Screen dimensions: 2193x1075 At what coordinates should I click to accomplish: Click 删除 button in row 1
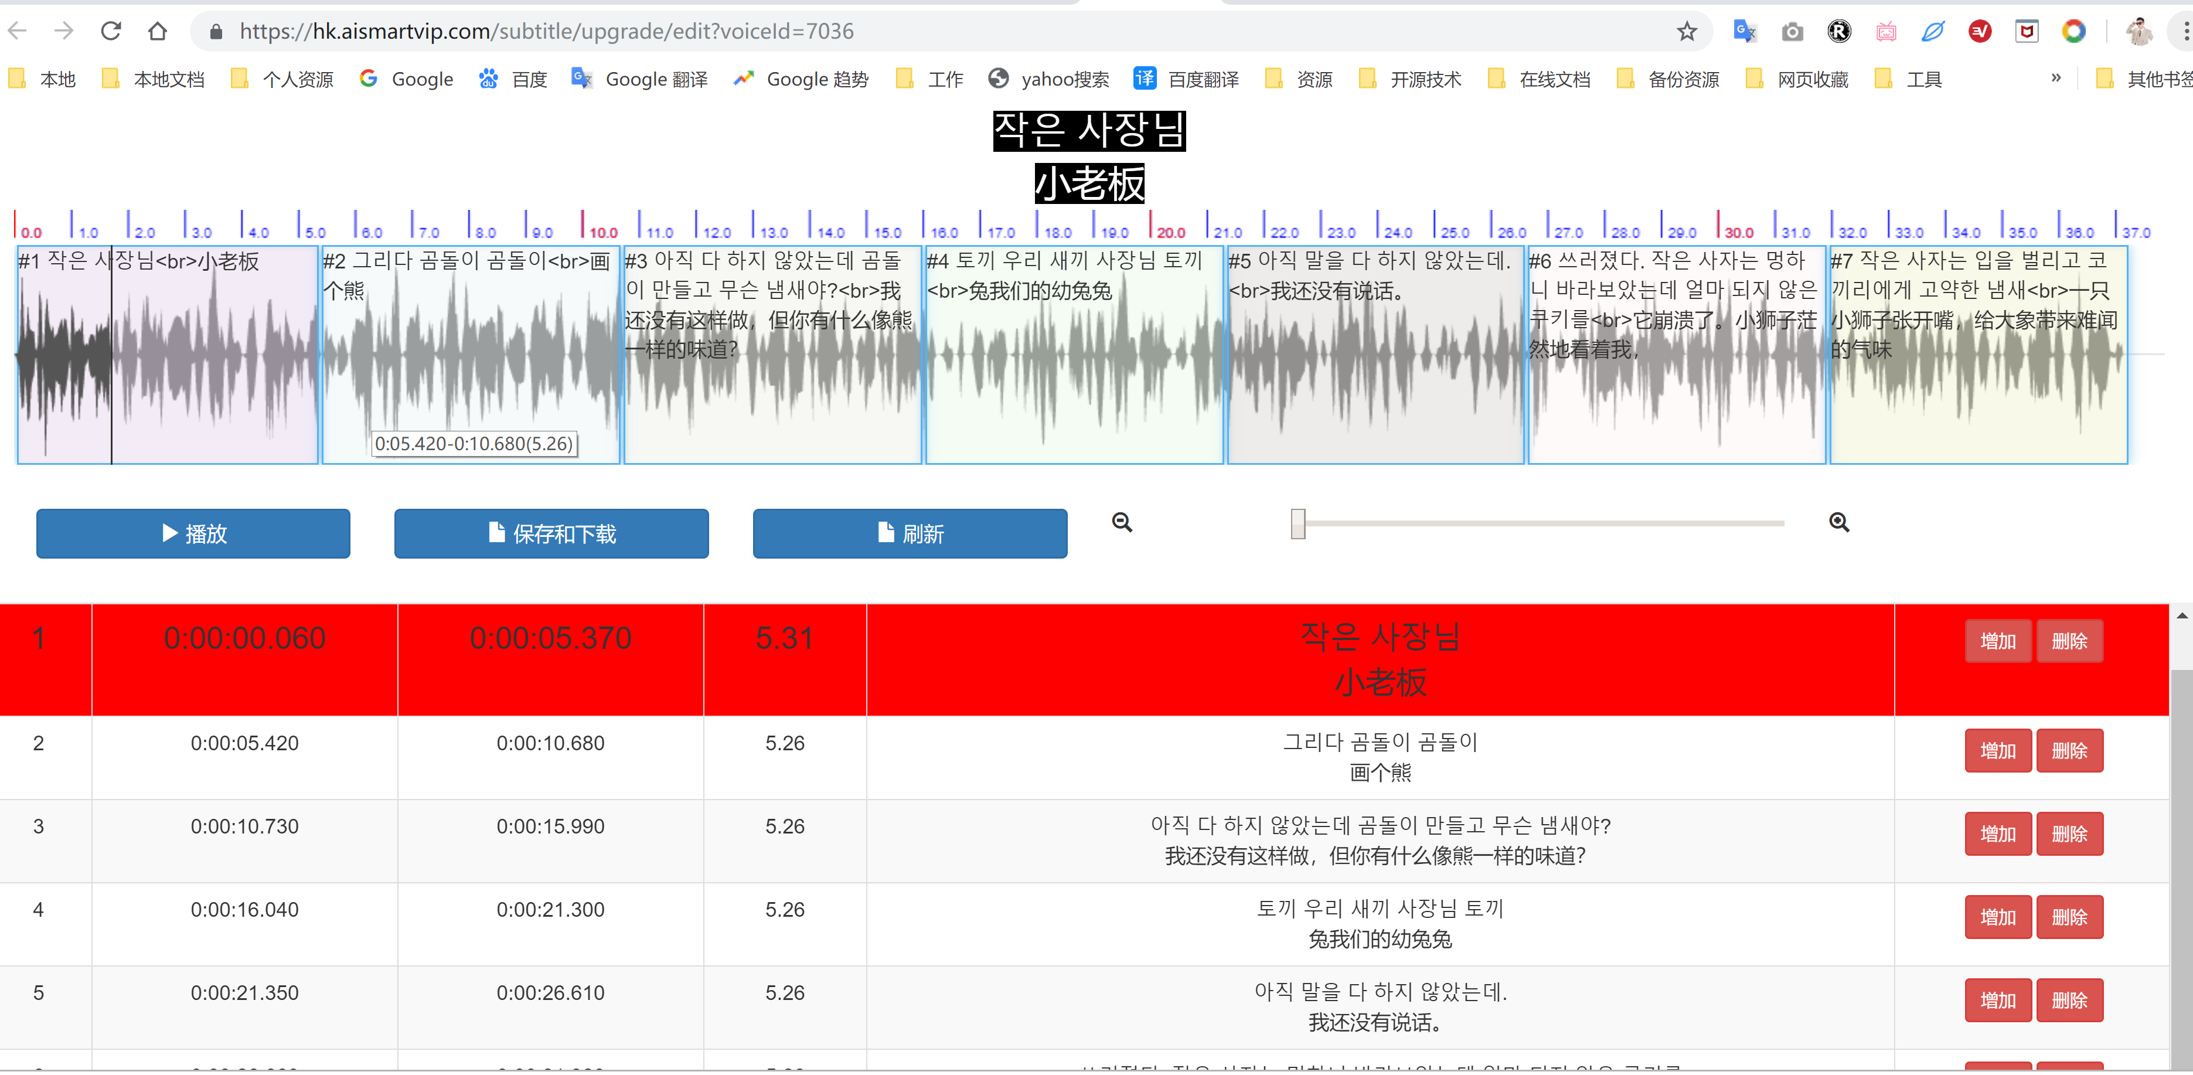click(x=2069, y=641)
